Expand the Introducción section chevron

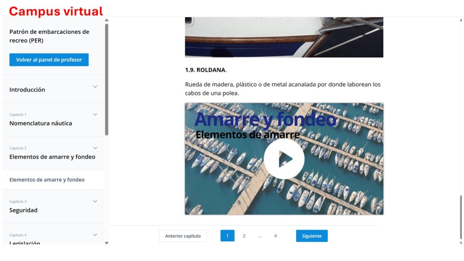95,87
